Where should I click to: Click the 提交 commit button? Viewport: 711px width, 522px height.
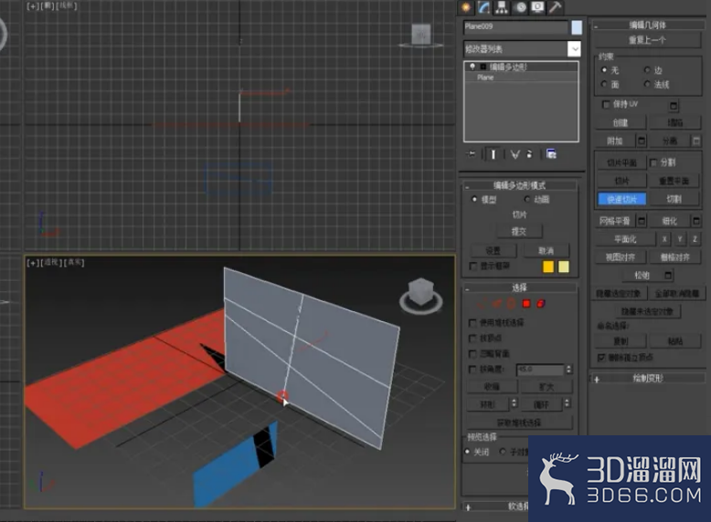pos(519,232)
